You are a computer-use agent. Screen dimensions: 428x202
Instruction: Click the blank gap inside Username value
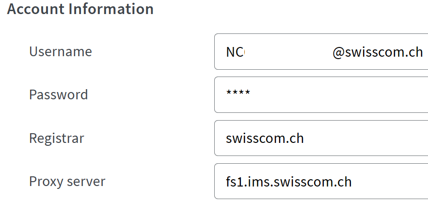[x=288, y=52]
